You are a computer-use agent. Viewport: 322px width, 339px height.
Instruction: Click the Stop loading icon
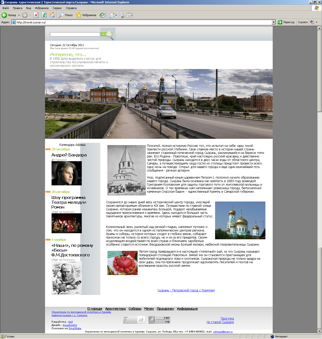coord(36,15)
